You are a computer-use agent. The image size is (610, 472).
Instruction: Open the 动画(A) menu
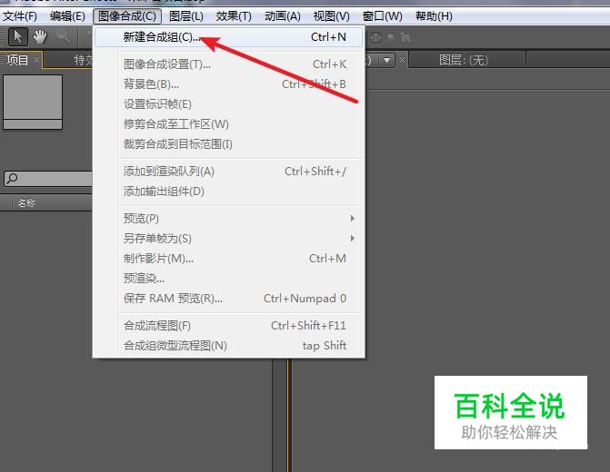coord(283,16)
